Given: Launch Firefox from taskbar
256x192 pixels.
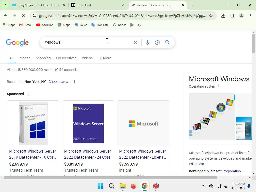Looking at the screenshot, I should tap(133, 186).
